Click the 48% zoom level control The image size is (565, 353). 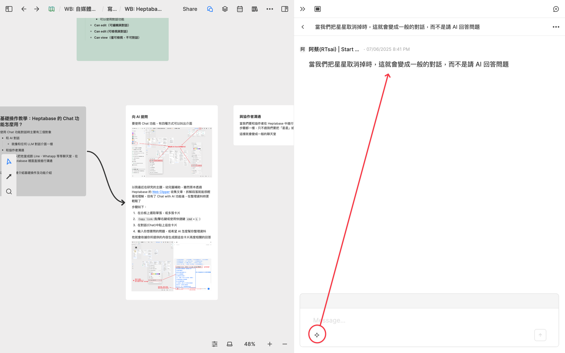tap(249, 344)
